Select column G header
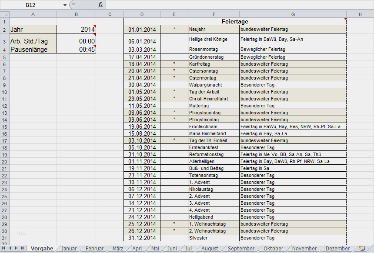This screenshot has width=374, height=253. pyautogui.click(x=293, y=14)
